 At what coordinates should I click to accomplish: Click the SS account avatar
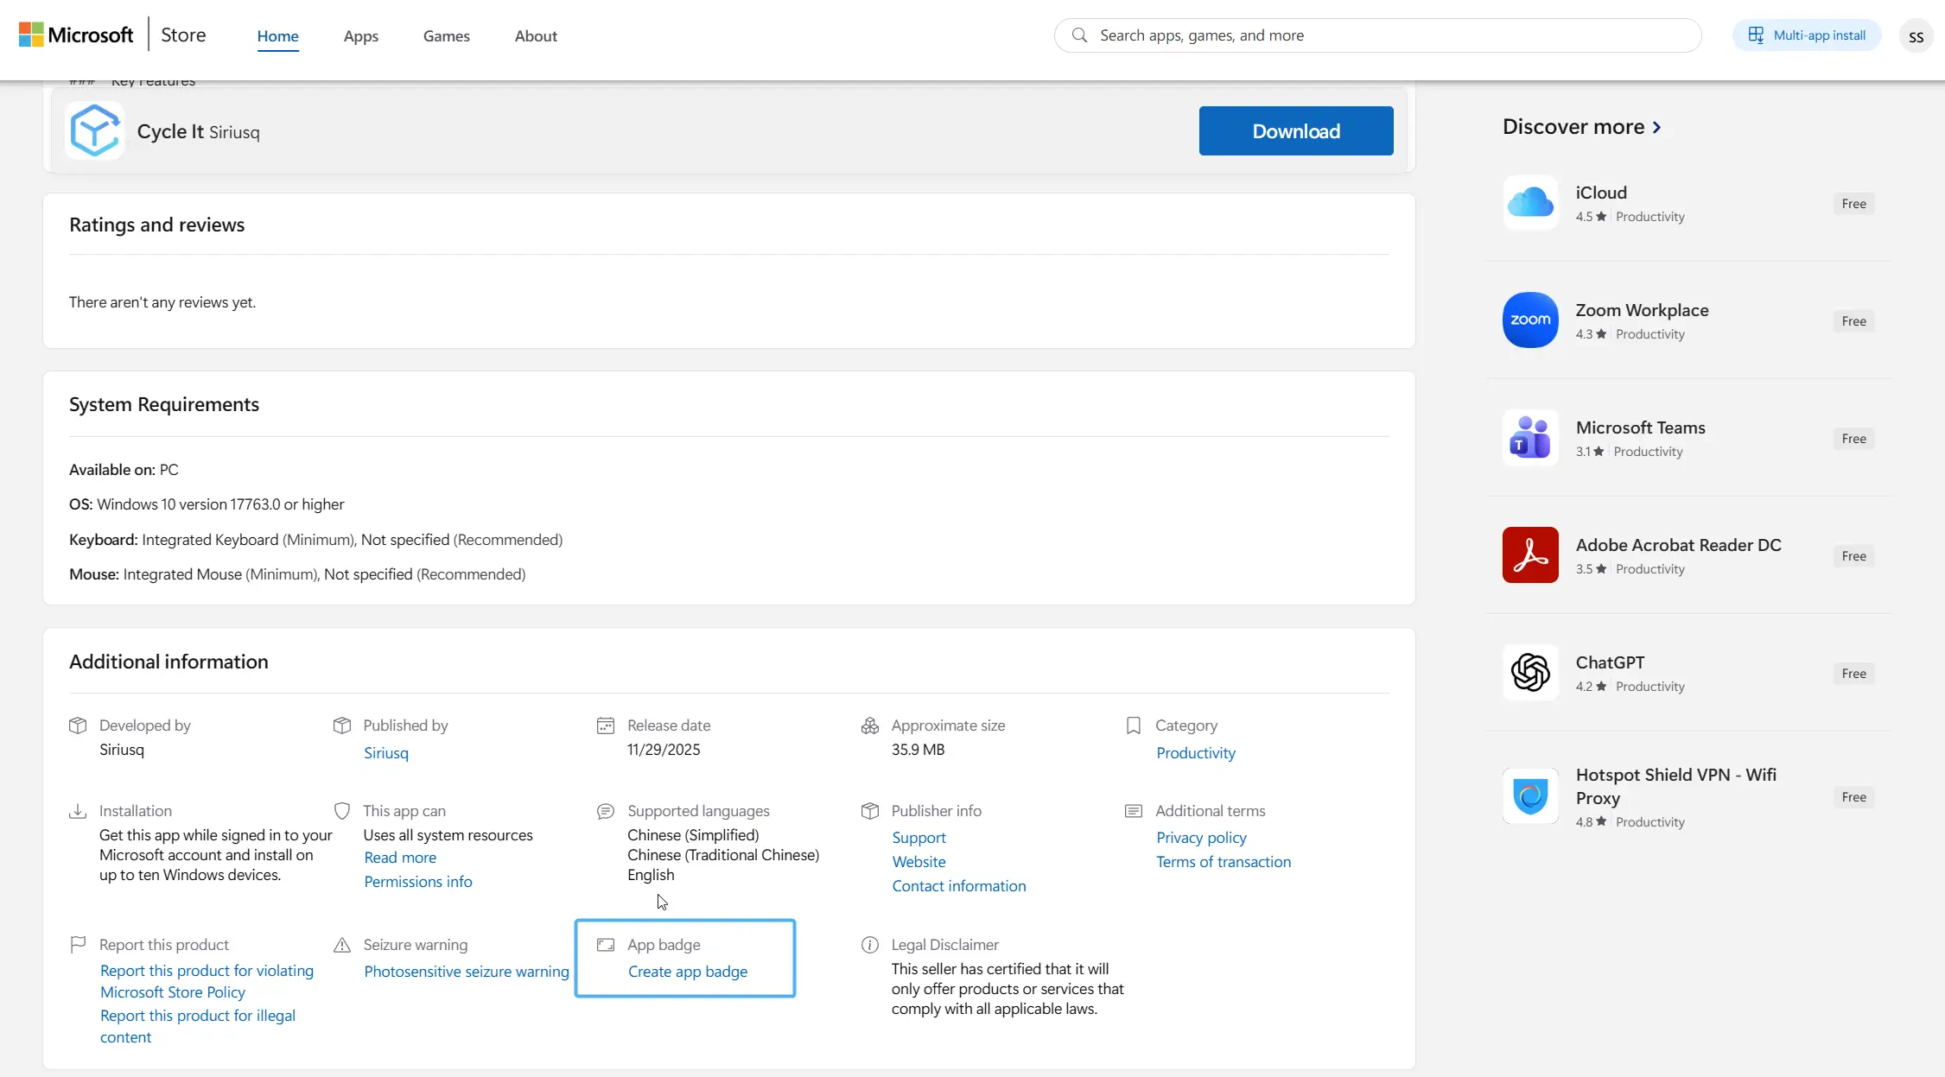[x=1916, y=36]
